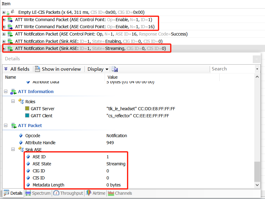Viewport: 265px width, 199px height.
Task: Toggle All fields view
Action: [17, 69]
